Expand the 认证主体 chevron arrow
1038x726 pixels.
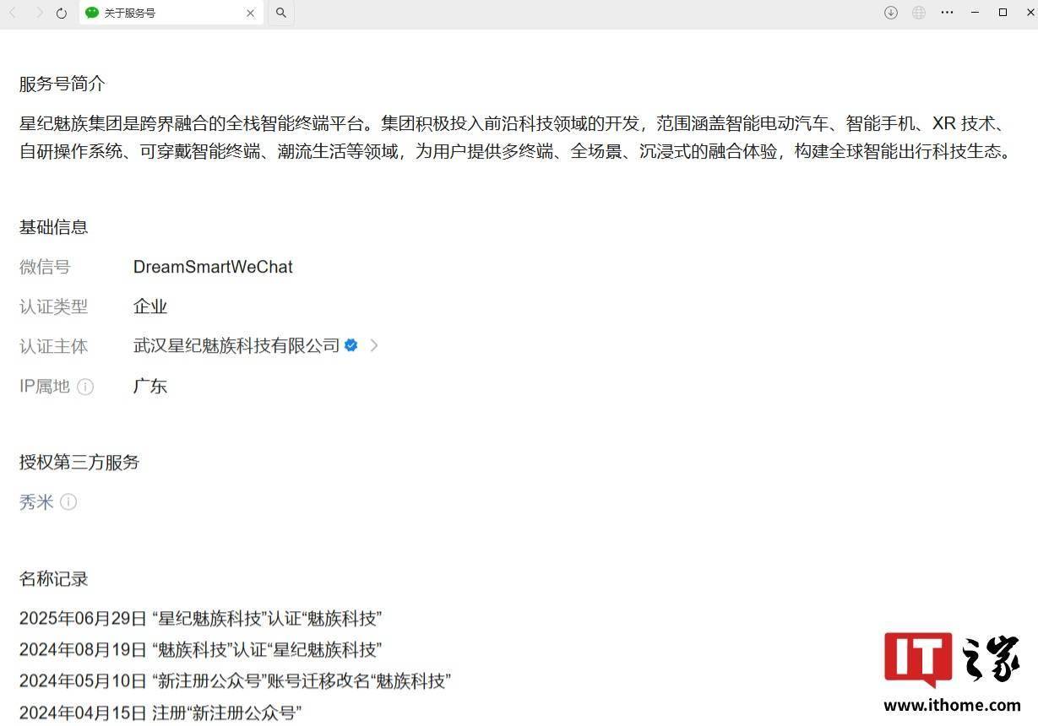pyautogui.click(x=374, y=345)
